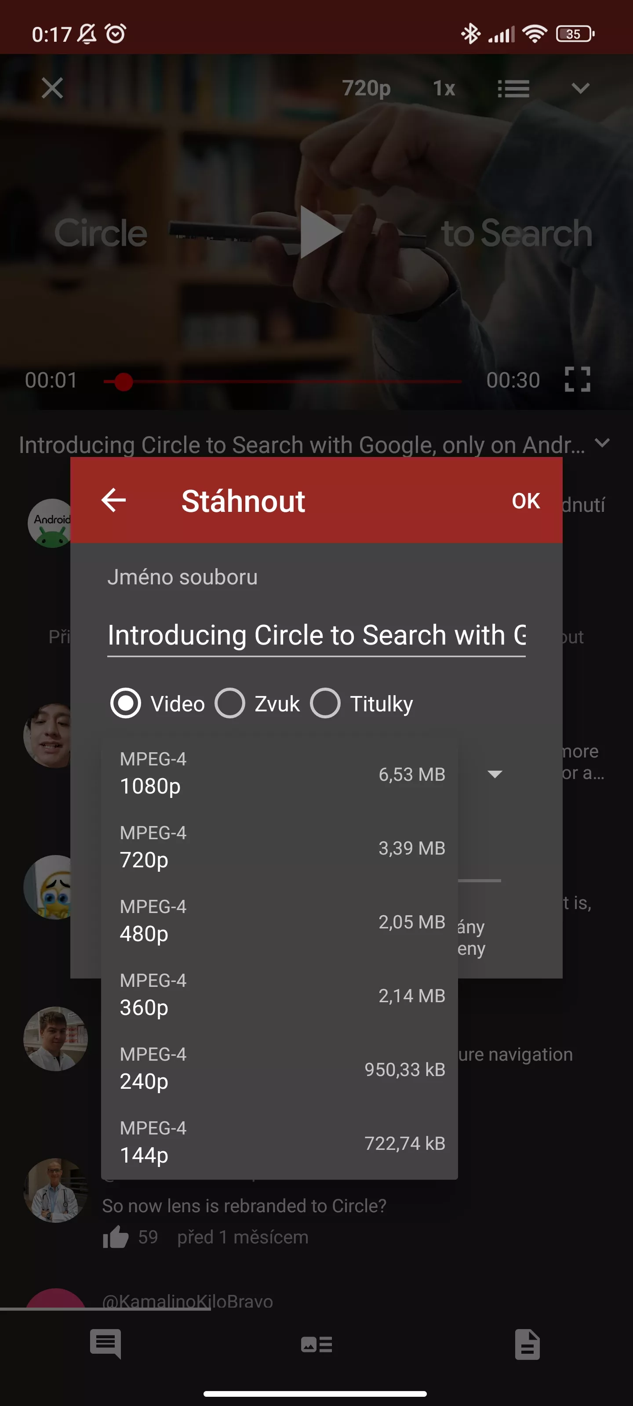Collapse the quality dropdown arrow
The height and width of the screenshot is (1406, 633).
(494, 774)
